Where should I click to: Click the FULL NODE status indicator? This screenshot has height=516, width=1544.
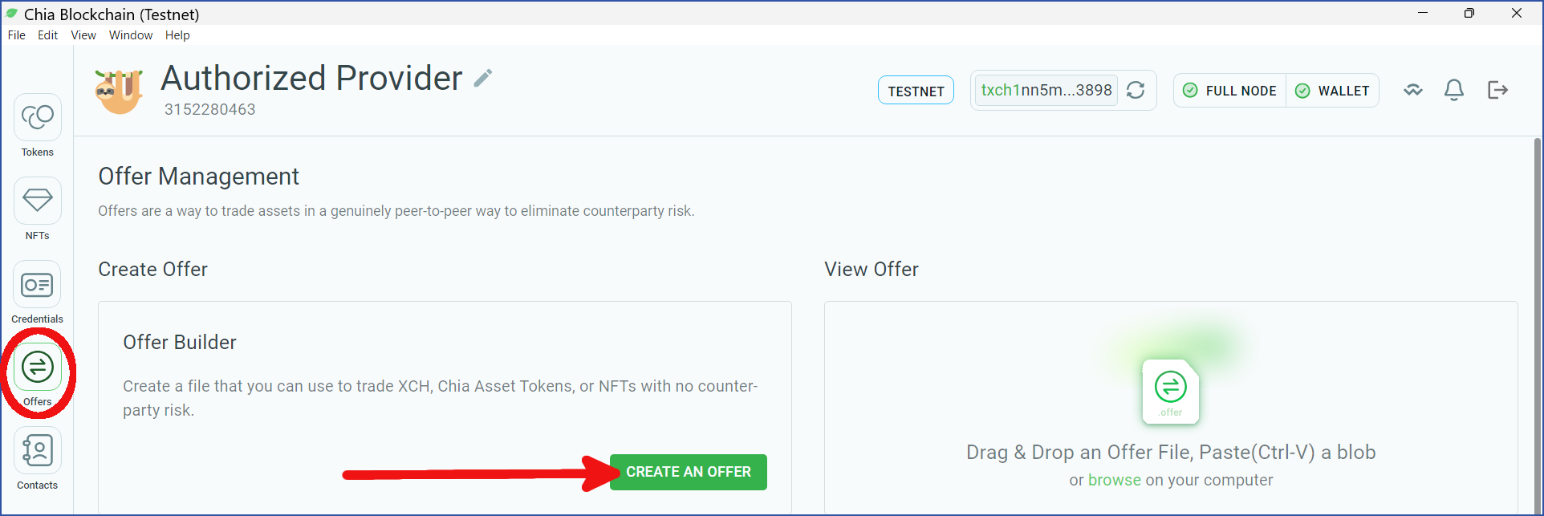point(1230,91)
